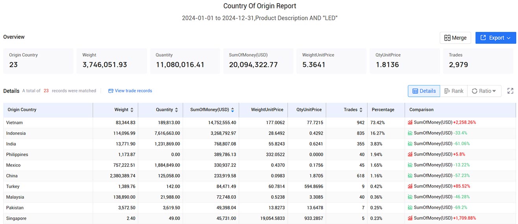This screenshot has width=518, height=224.
Task: Click Mexico comparison trend chart icon
Action: 411,165
